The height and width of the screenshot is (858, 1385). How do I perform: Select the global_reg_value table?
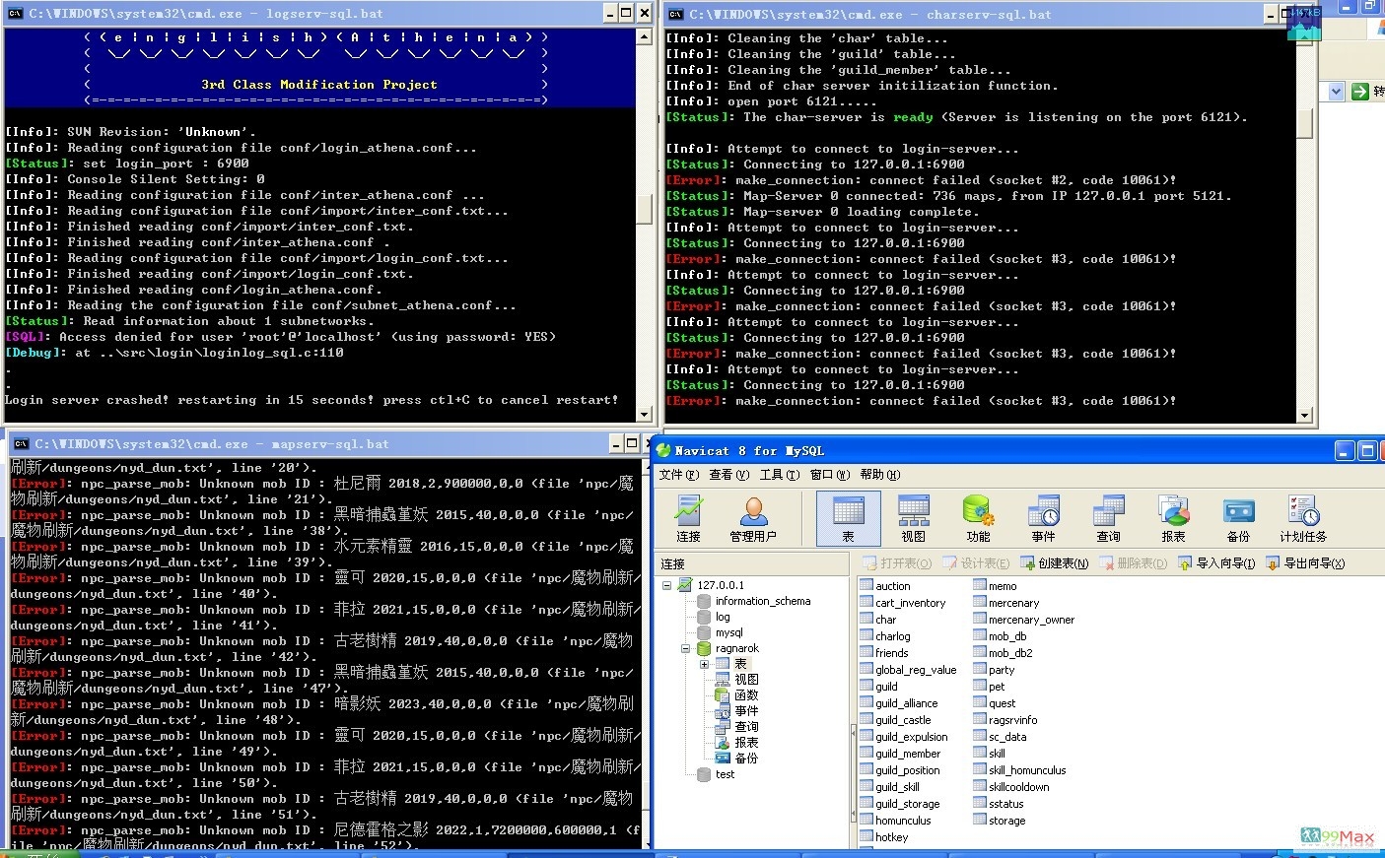(909, 670)
